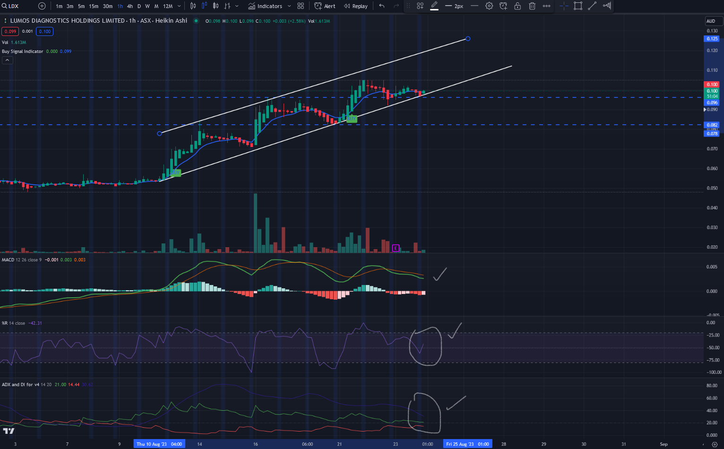Open drawing settings gear

[489, 6]
